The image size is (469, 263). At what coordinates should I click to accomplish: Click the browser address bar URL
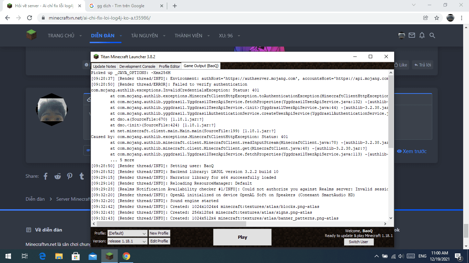click(x=100, y=18)
